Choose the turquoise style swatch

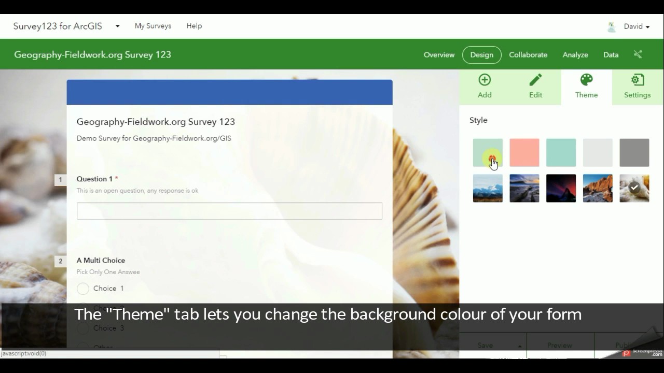coord(561,152)
